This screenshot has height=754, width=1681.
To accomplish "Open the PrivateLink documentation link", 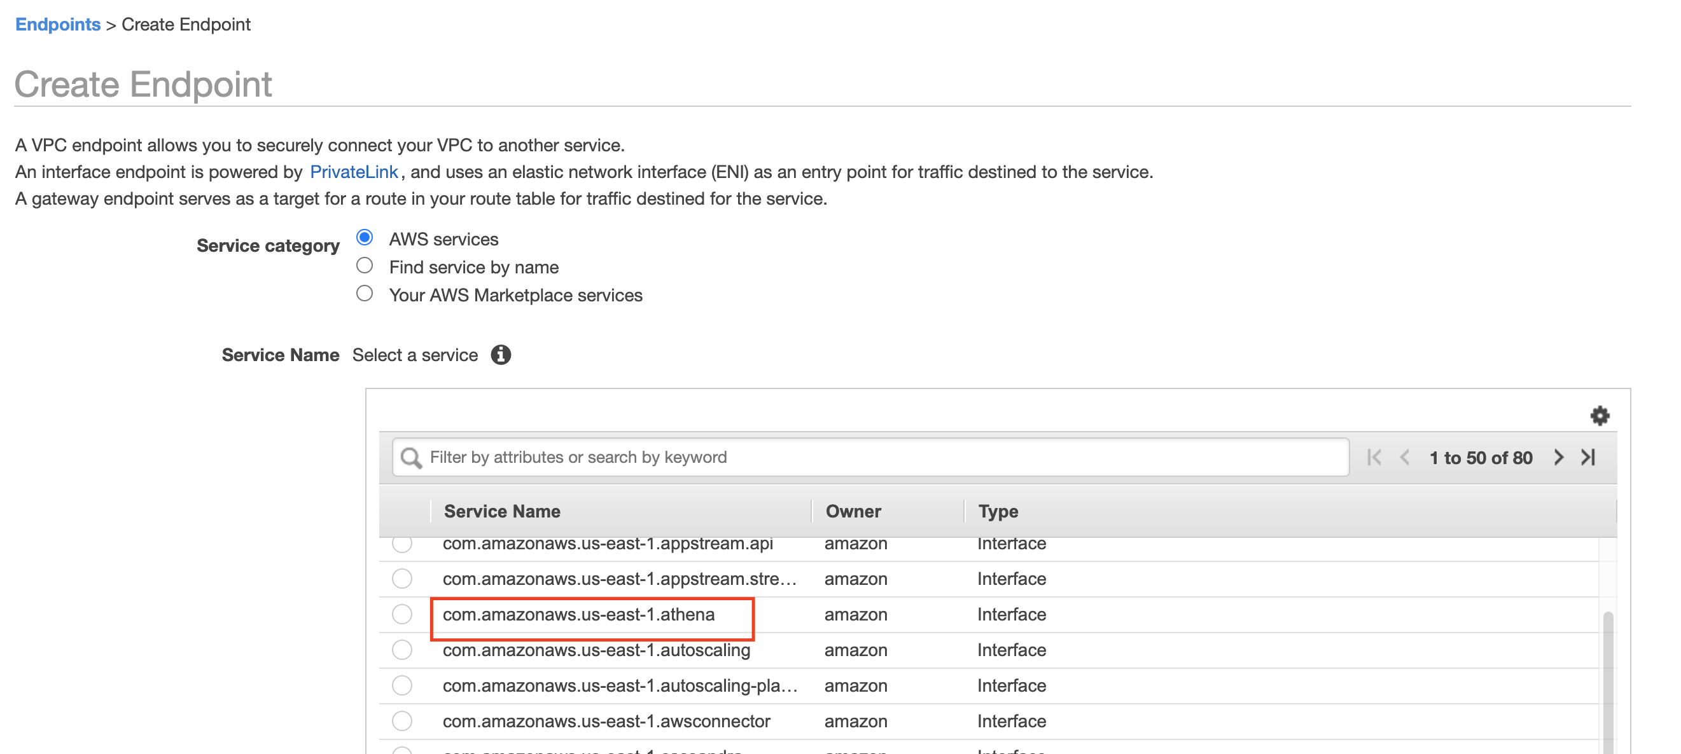I will pos(353,172).
